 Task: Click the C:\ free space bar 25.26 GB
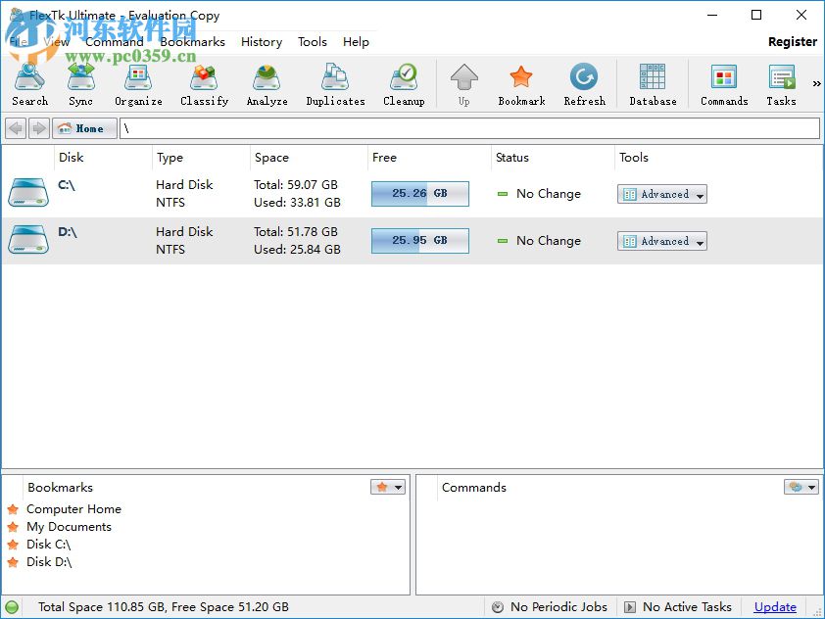(420, 194)
